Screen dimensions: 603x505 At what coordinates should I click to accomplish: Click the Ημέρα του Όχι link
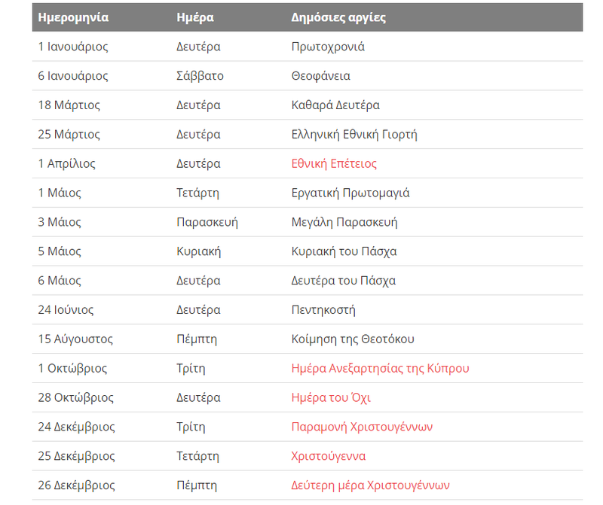331,398
